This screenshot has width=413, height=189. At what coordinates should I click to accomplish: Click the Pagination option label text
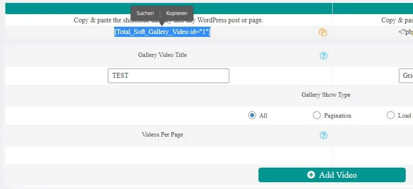pos(338,116)
